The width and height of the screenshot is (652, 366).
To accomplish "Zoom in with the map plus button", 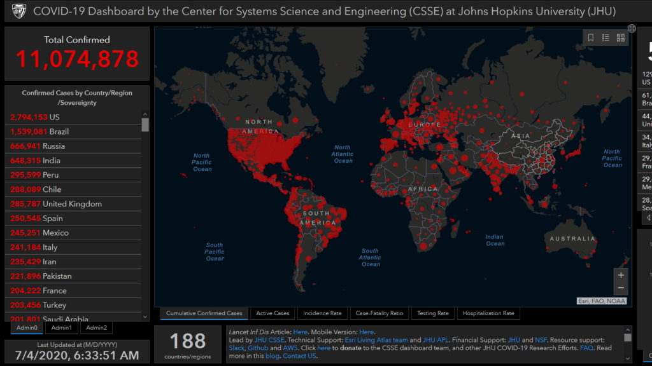I will coord(621,274).
